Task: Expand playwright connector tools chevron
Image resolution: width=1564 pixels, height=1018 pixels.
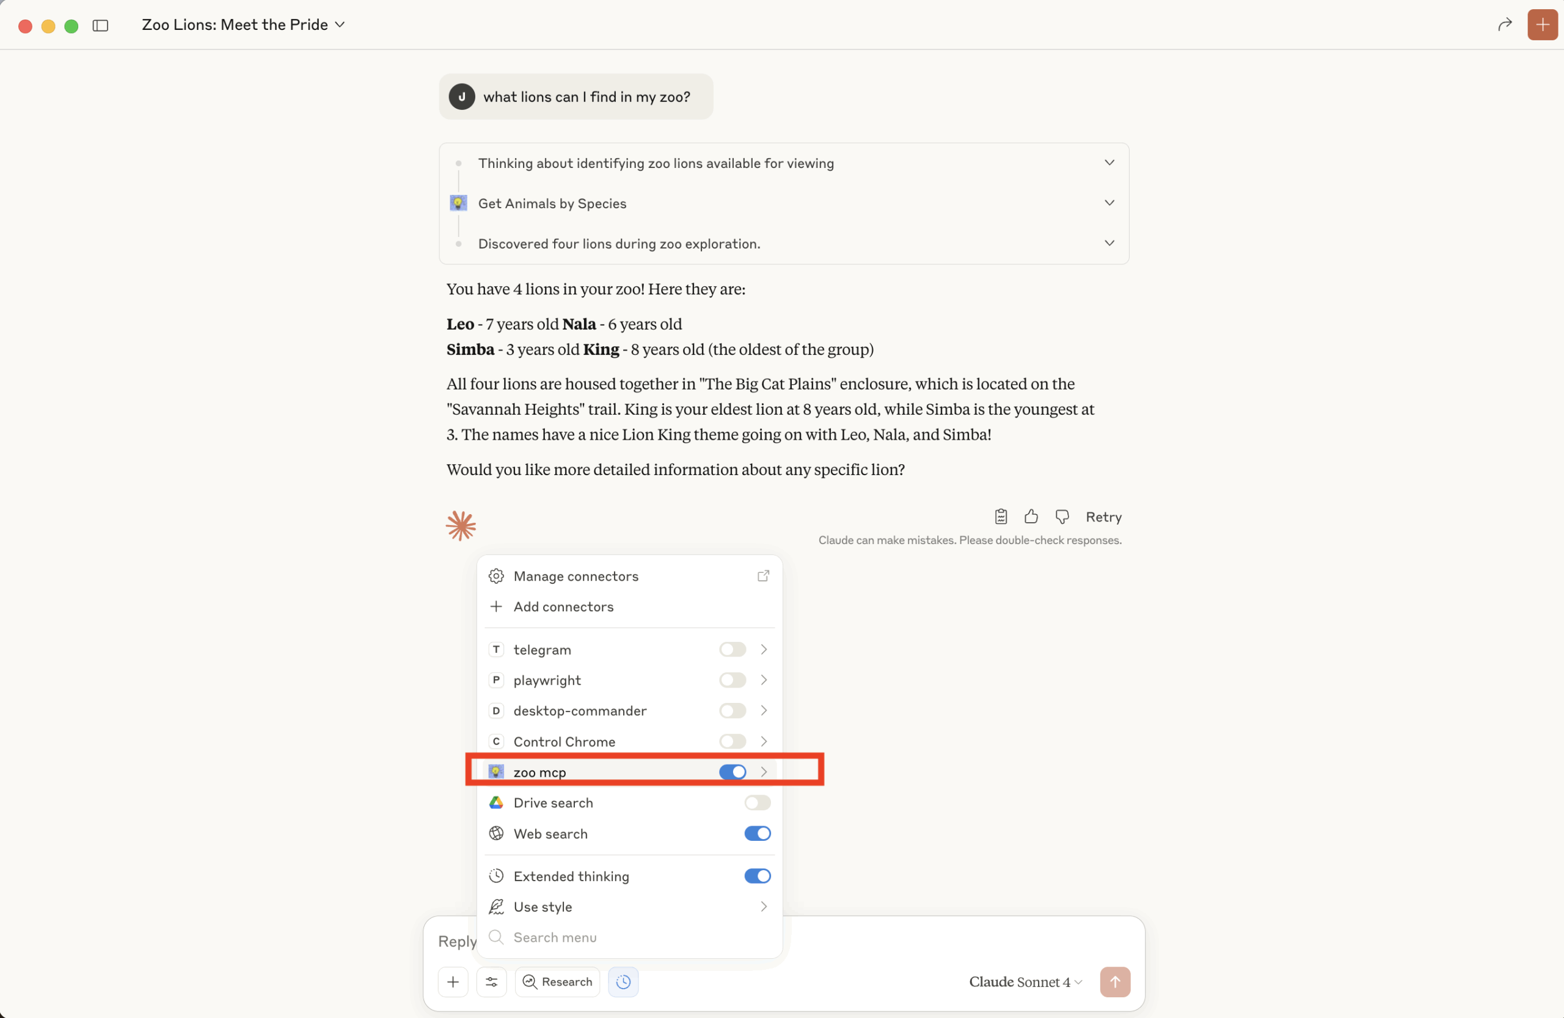Action: [x=764, y=680]
